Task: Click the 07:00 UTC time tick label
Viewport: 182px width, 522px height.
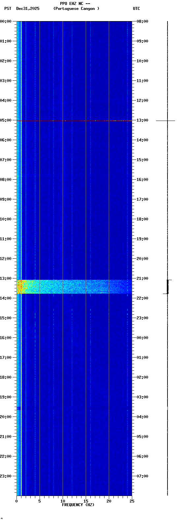Action: pos(142,476)
